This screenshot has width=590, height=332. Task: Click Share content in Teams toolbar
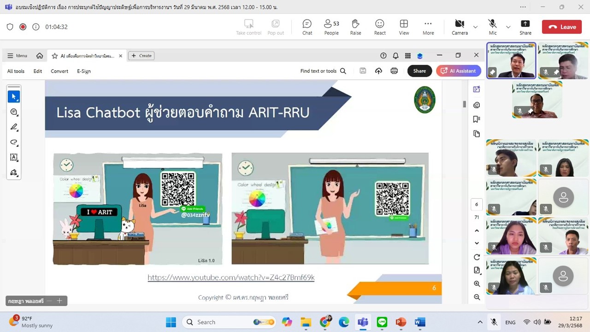[x=525, y=27]
